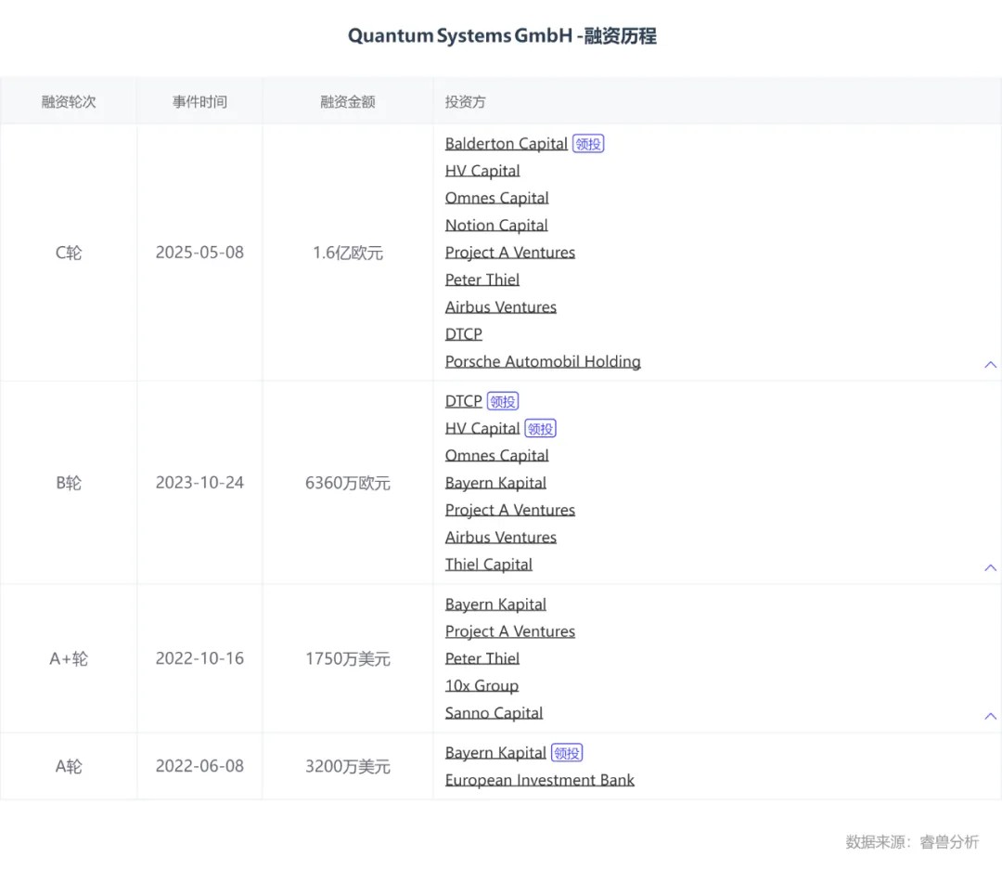
Task: Click the 事件时间 column header
Action: coord(199,101)
